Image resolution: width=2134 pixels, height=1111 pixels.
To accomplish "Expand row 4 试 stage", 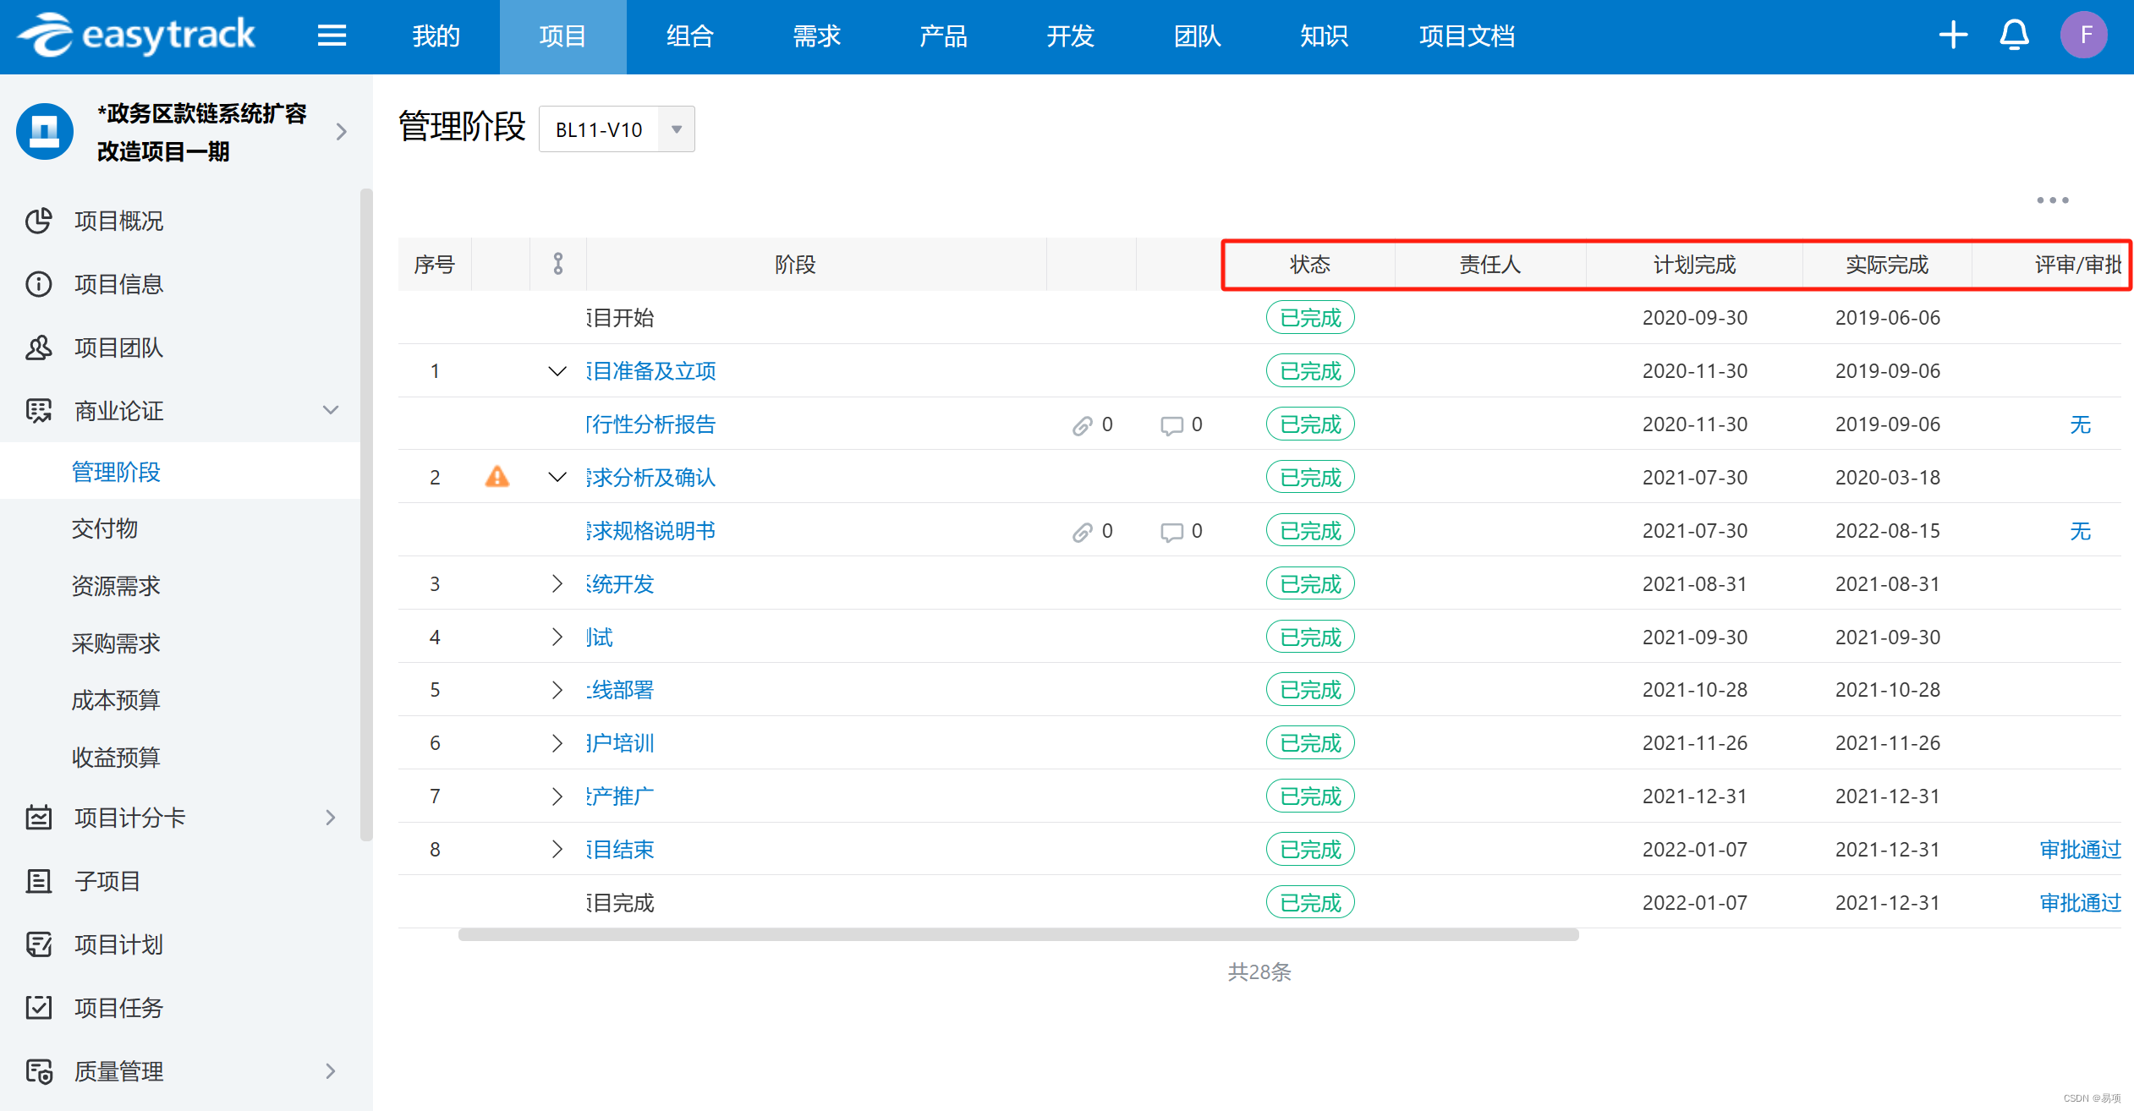I will tap(557, 637).
